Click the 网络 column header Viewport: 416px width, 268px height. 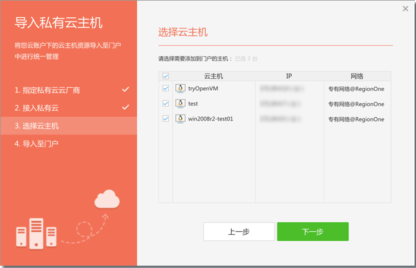[x=357, y=76]
